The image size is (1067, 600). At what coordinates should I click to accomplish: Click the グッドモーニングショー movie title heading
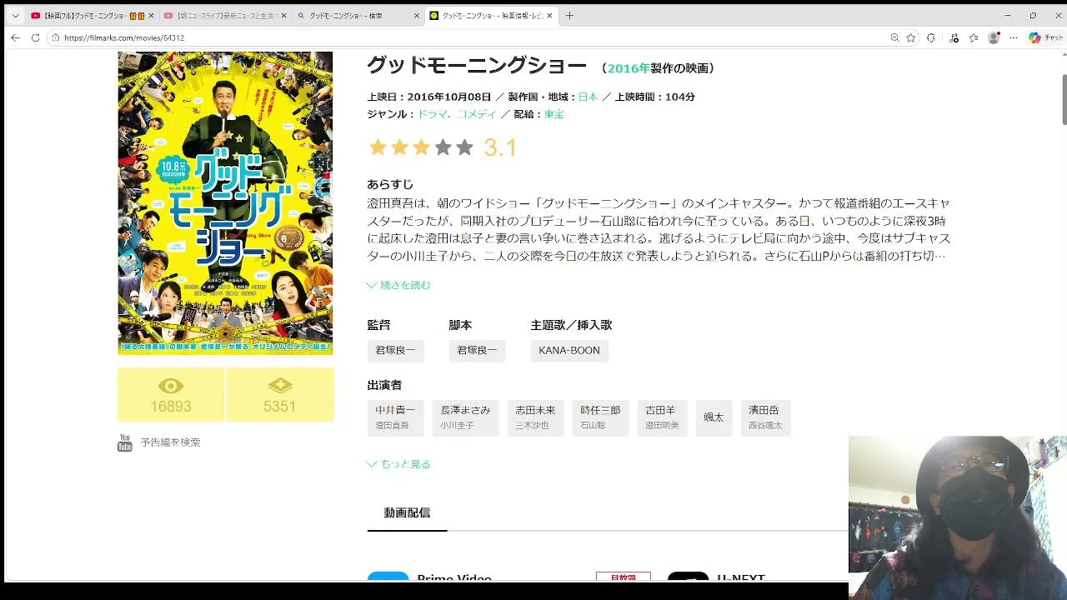[x=477, y=66]
